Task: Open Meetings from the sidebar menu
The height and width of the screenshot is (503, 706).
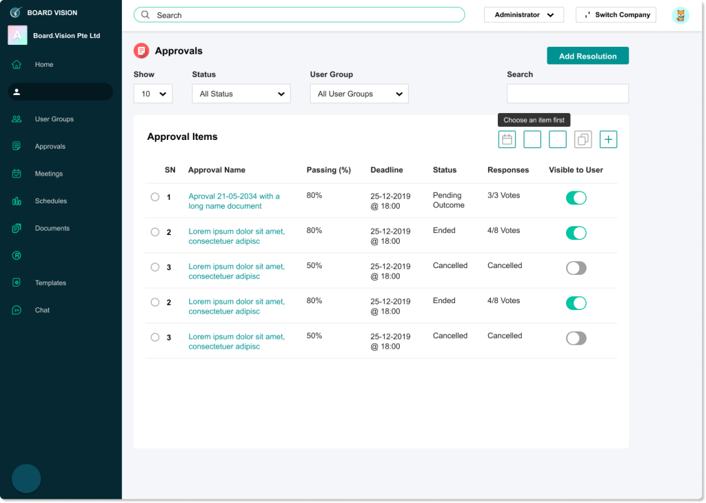Action: tap(48, 174)
